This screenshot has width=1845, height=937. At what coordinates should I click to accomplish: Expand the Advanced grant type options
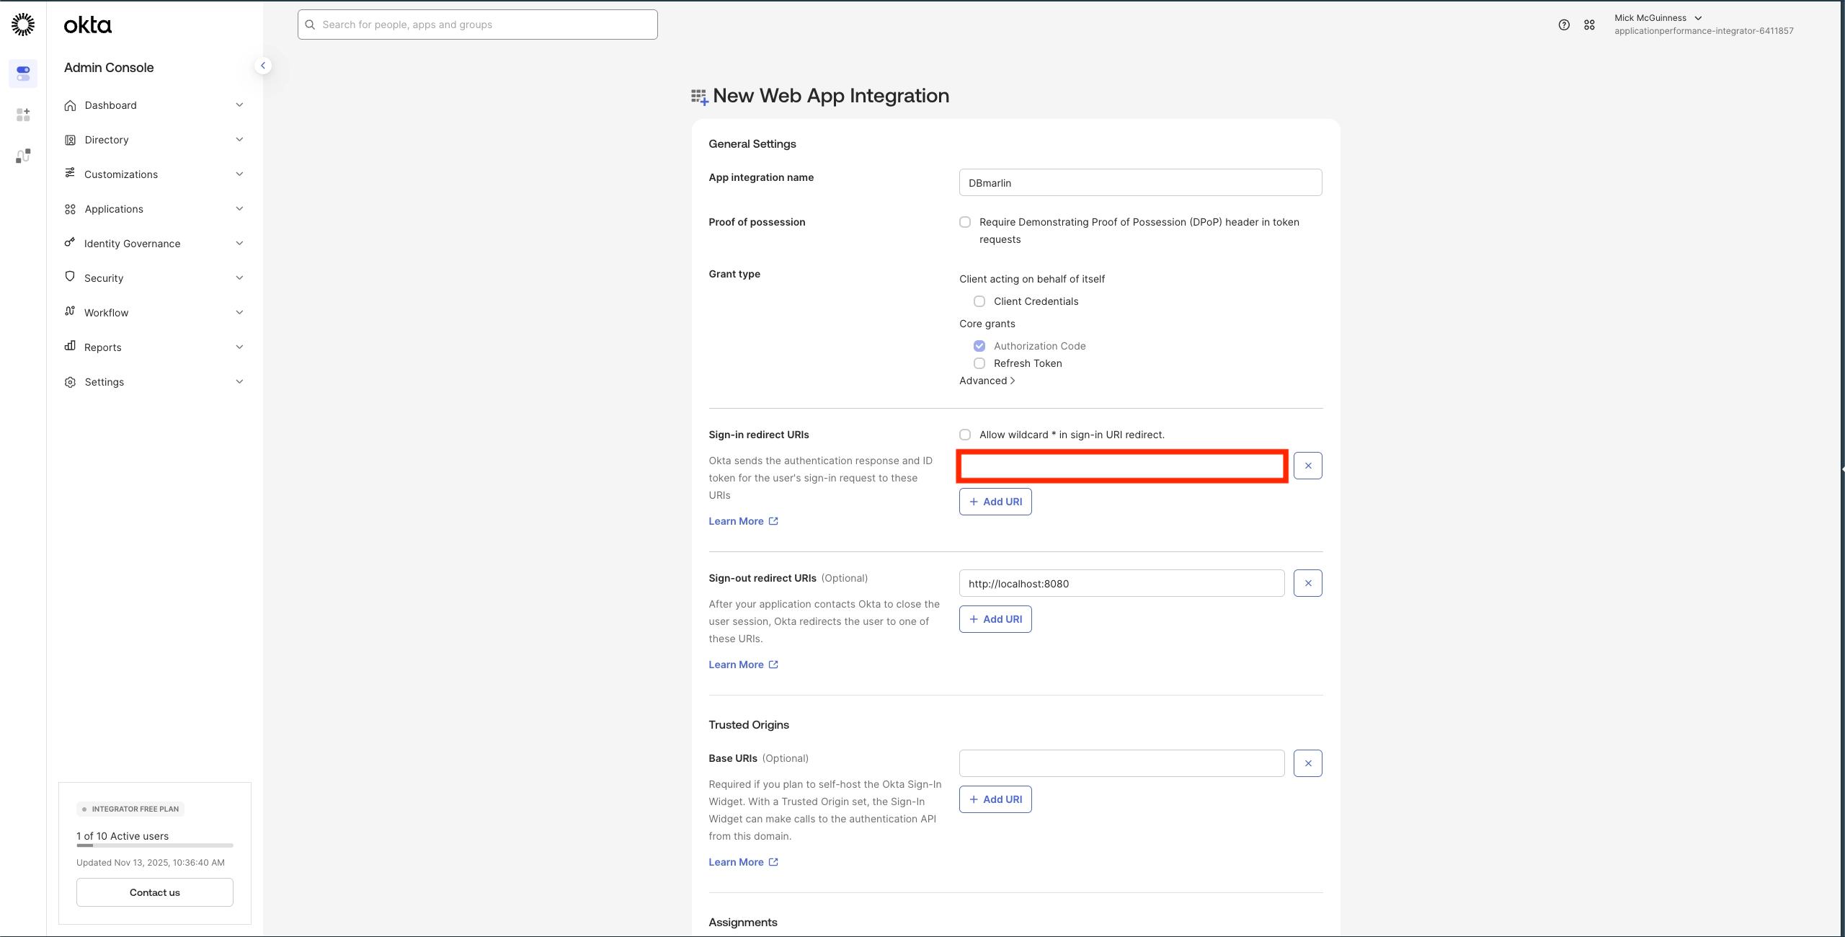pyautogui.click(x=987, y=381)
